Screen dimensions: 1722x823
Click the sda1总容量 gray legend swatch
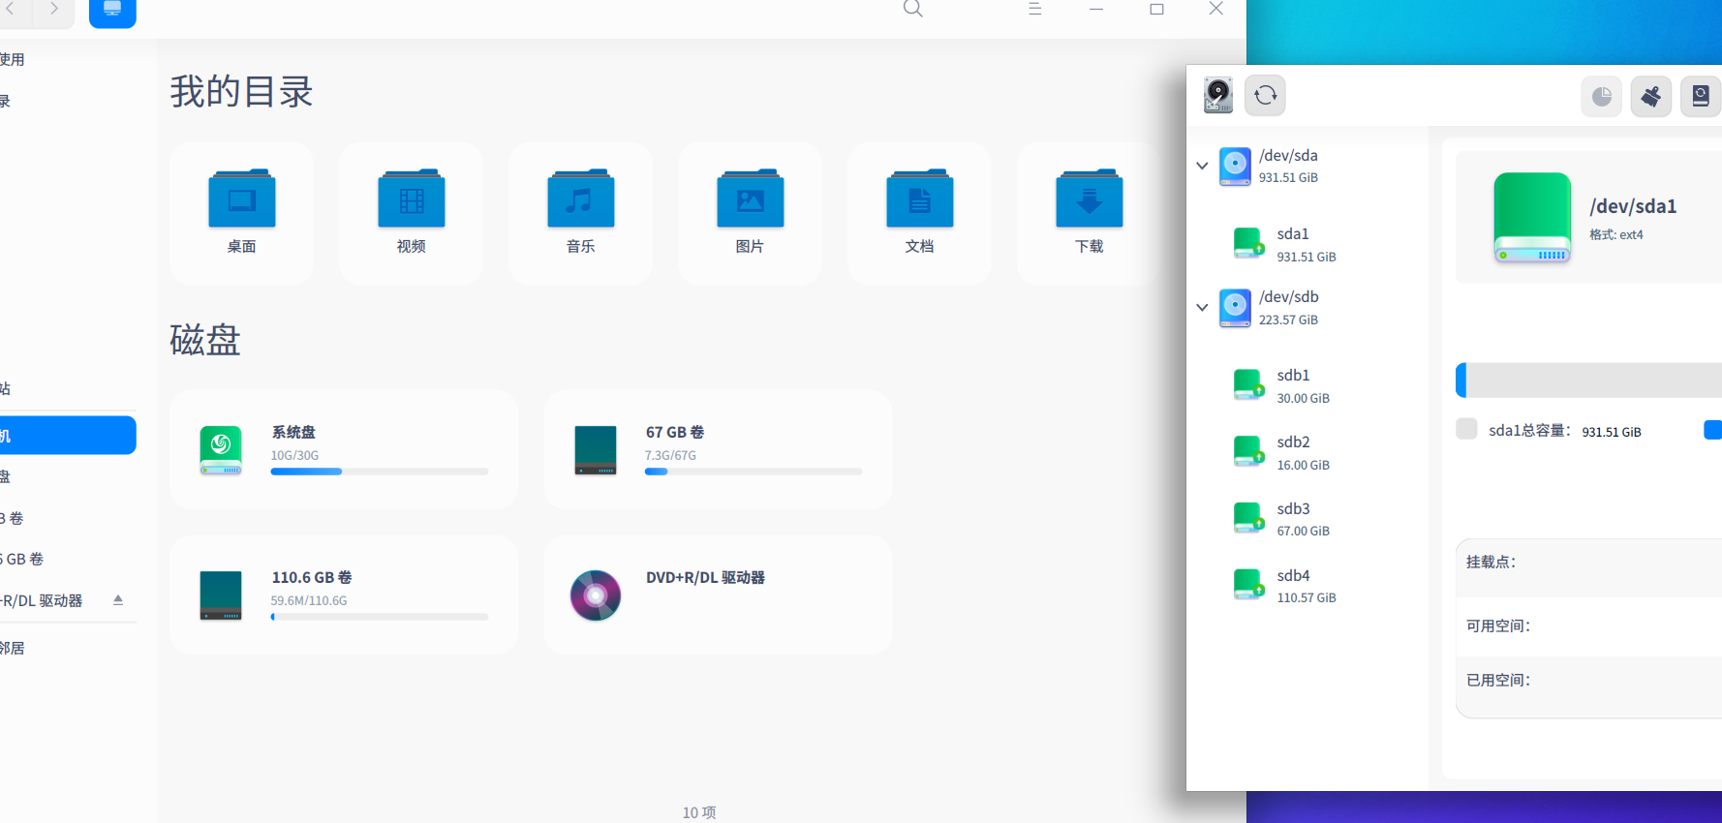point(1466,429)
